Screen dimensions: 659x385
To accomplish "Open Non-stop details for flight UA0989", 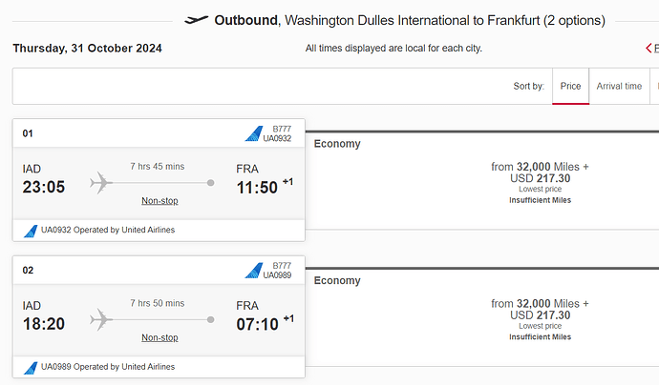I will [x=159, y=337].
